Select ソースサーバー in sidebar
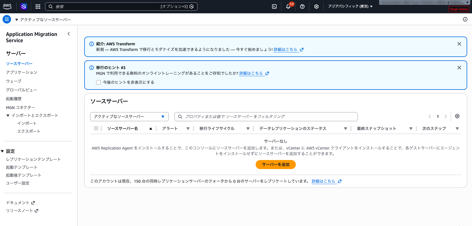The image size is (472, 226). (x=19, y=64)
